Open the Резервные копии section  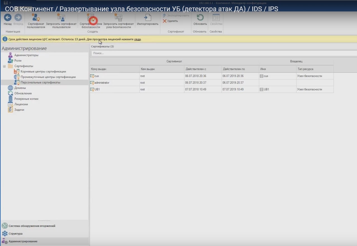[26, 99]
